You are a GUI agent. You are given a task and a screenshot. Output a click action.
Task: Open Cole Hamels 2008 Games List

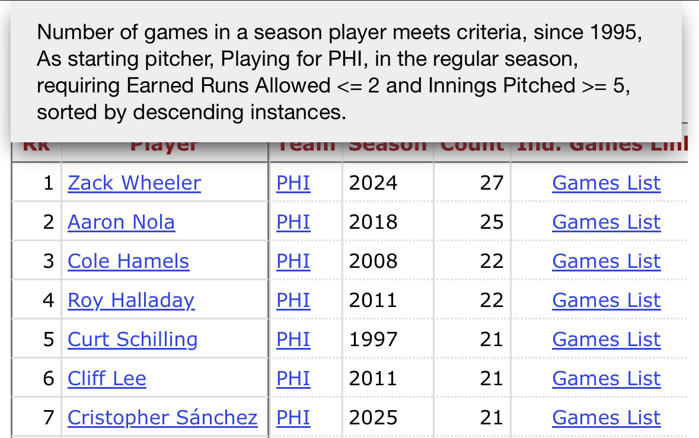[606, 261]
